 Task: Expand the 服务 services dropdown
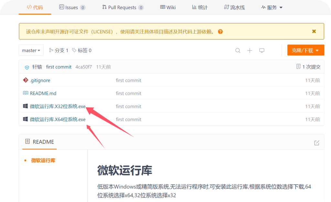[272, 7]
